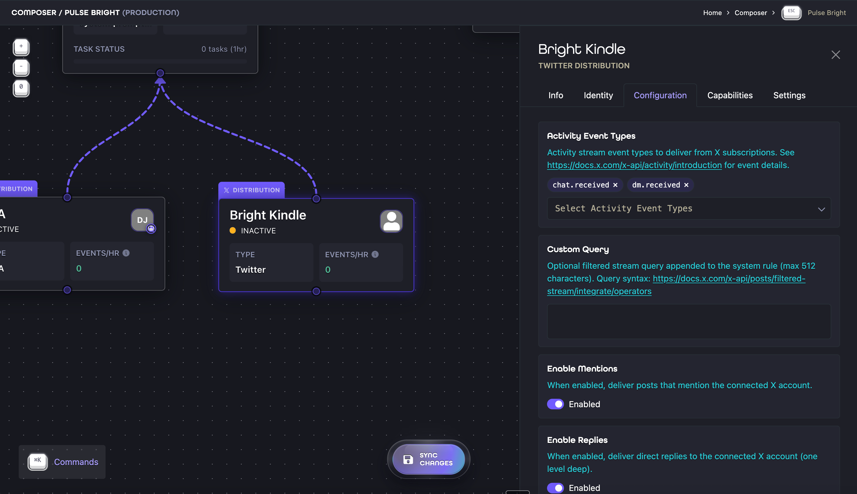Click Bright Kindle EVENTS/HR value 0

(x=327, y=270)
